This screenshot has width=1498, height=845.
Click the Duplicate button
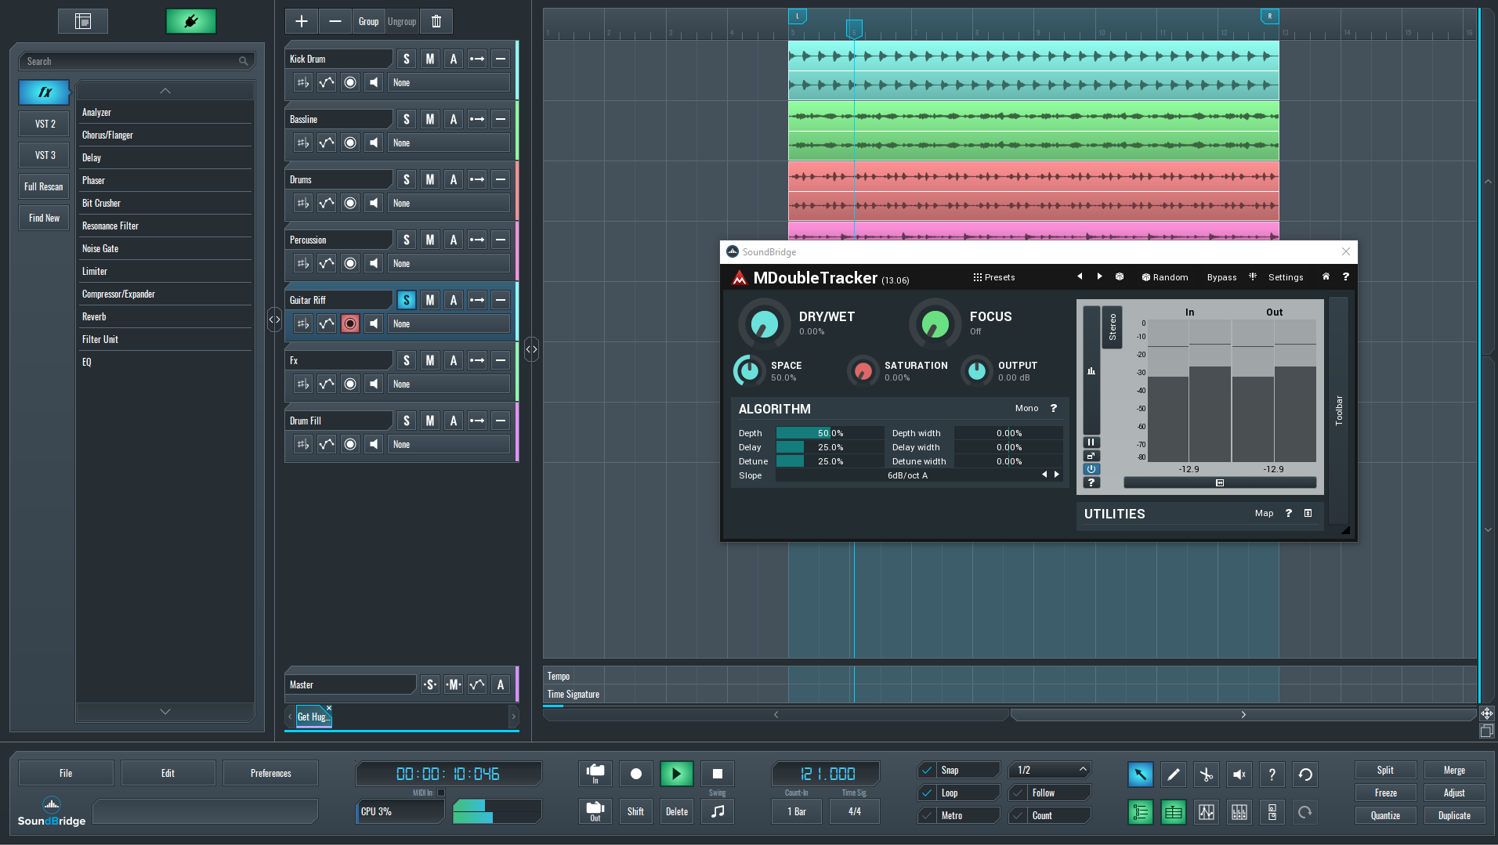pyautogui.click(x=1454, y=815)
